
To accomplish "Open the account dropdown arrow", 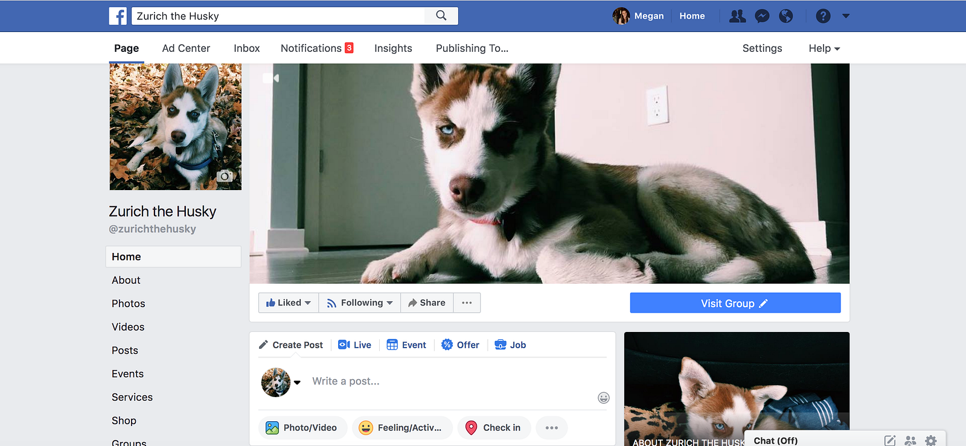I will tap(845, 16).
